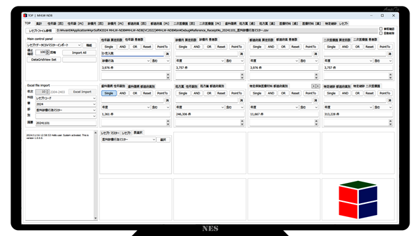This screenshot has height=236, width=420.
Task: Tick the lower checkbox beside the file path
Action: click(381, 33)
